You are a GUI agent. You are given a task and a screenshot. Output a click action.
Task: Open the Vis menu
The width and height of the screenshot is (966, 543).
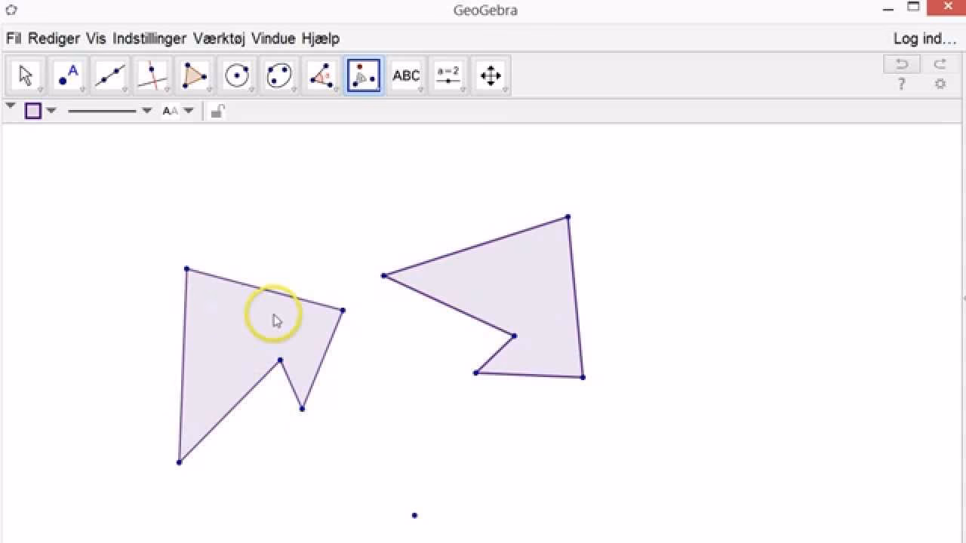point(96,38)
